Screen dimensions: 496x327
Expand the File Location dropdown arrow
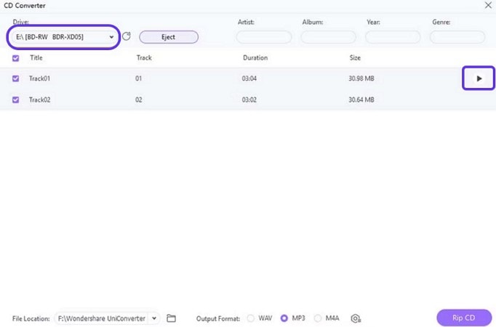coord(154,318)
